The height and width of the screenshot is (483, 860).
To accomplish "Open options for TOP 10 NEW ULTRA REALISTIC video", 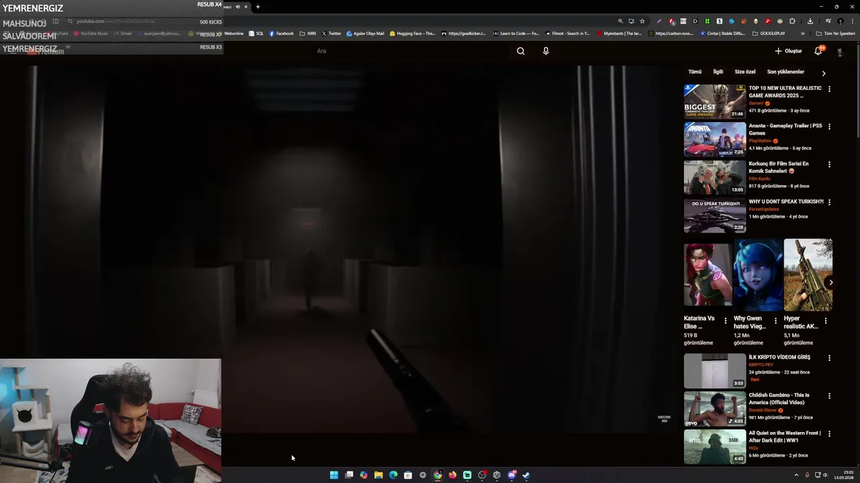I will coord(829,89).
